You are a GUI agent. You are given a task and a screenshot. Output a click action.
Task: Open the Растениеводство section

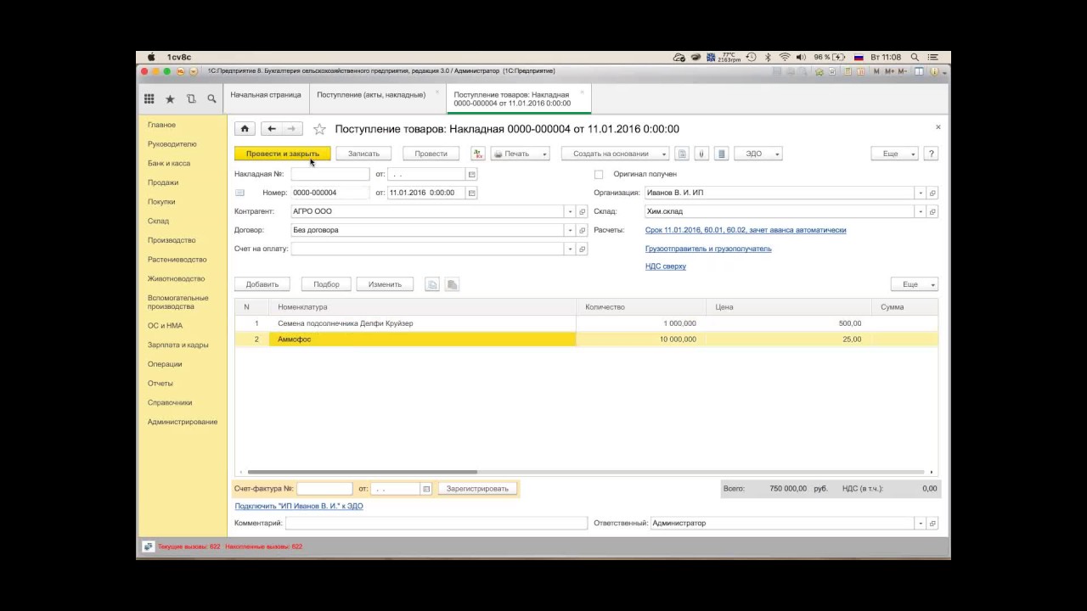click(x=177, y=260)
